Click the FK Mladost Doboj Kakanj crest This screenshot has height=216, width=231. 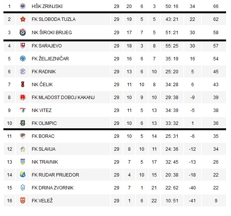(x=22, y=97)
